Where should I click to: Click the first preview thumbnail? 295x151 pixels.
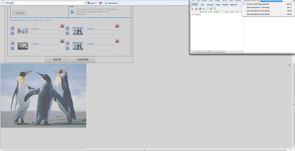coord(23,31)
